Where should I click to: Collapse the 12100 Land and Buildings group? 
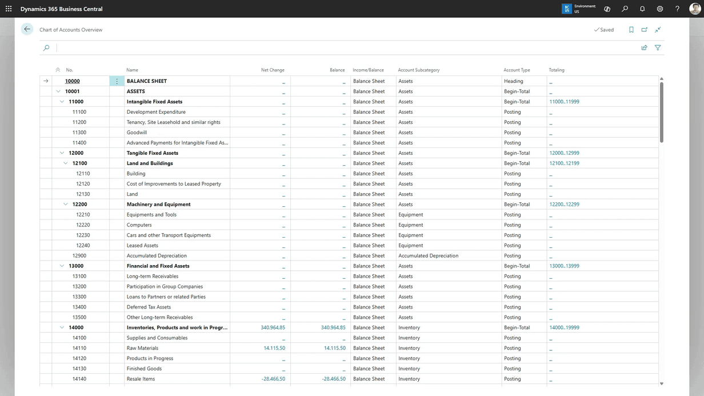tap(66, 163)
